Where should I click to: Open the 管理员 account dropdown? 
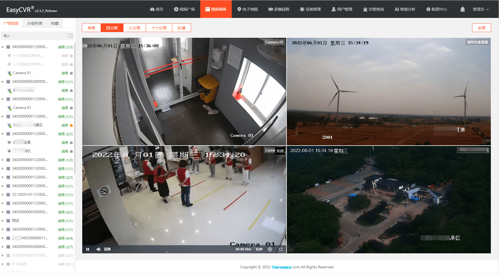click(480, 9)
